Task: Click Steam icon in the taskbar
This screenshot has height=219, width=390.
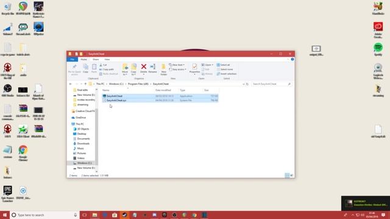Action: pos(124,215)
